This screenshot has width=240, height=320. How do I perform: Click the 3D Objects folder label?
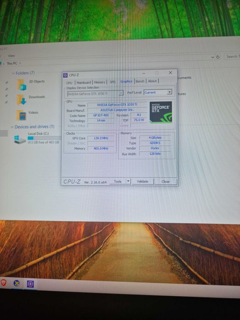(x=37, y=81)
